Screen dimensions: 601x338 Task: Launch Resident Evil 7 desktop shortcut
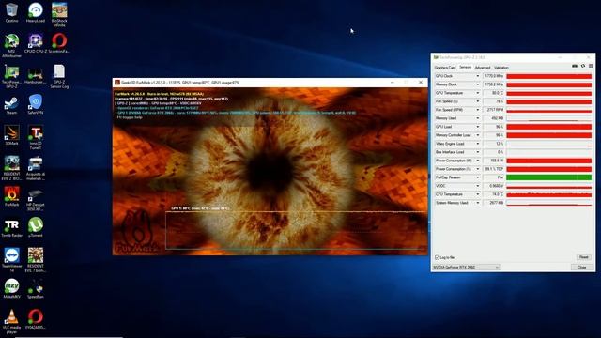tap(36, 260)
